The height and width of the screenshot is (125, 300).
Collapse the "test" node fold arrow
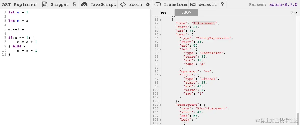(160, 35)
